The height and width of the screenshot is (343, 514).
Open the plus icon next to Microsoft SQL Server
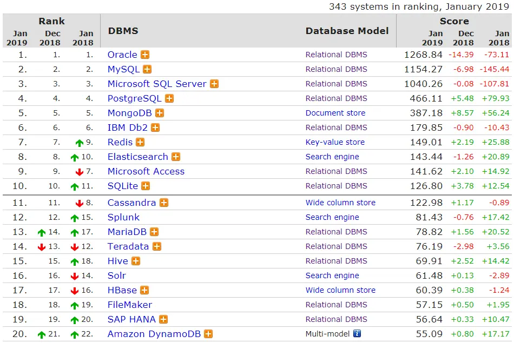214,84
